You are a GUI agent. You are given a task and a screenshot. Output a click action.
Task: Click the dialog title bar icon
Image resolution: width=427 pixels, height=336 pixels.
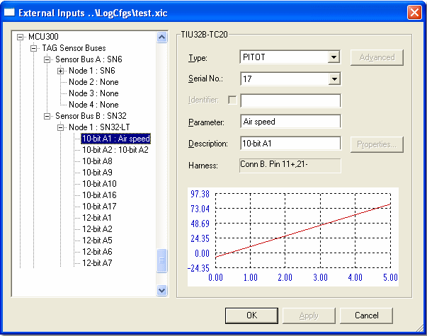[x=9, y=12]
